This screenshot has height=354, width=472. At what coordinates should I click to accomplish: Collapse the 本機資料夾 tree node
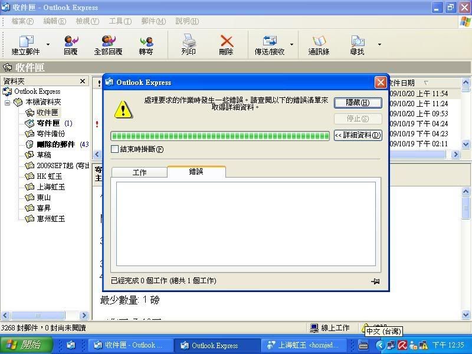(8, 102)
